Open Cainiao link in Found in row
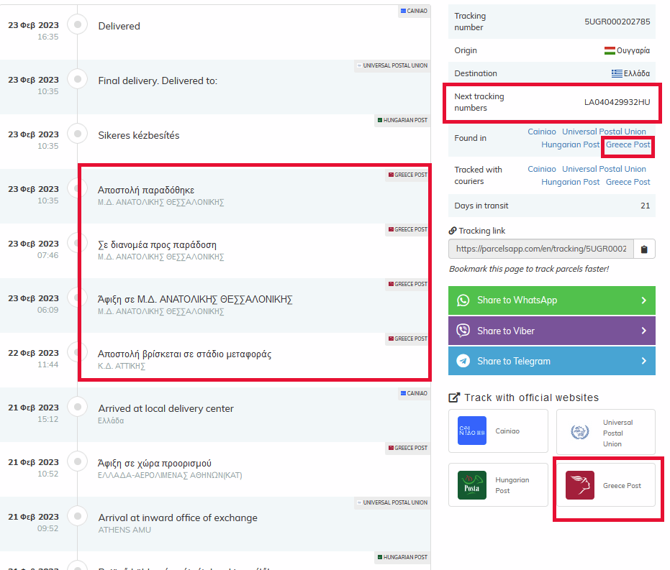The width and height of the screenshot is (670, 570). (542, 132)
